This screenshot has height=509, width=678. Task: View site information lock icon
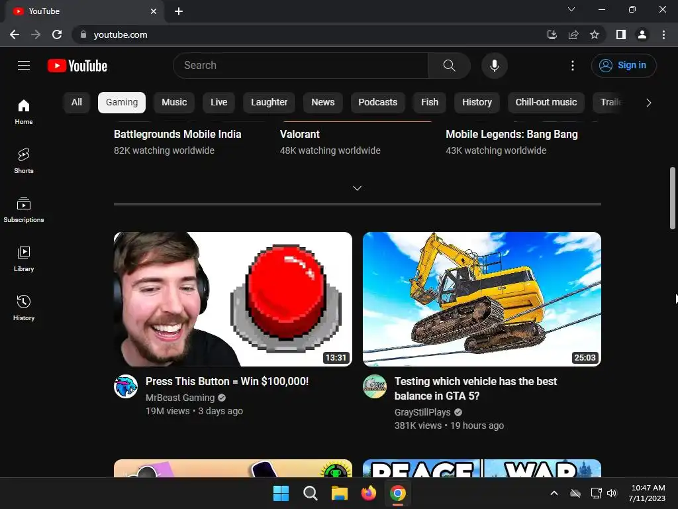click(83, 34)
